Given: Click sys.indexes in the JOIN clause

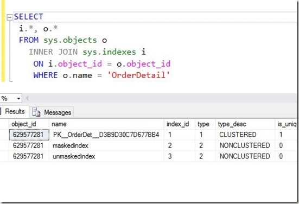Looking at the screenshot, I should point(109,52).
